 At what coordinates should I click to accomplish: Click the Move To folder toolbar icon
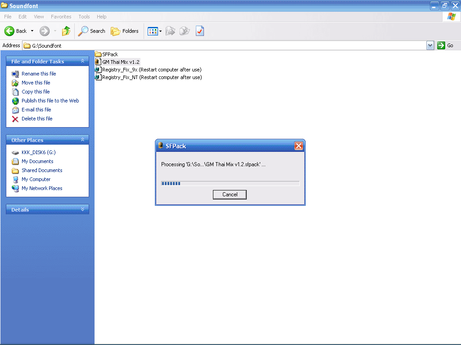pos(170,31)
